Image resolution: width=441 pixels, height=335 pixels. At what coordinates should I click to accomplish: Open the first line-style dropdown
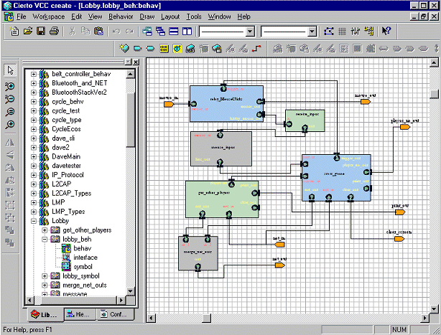pyautogui.click(x=250, y=32)
